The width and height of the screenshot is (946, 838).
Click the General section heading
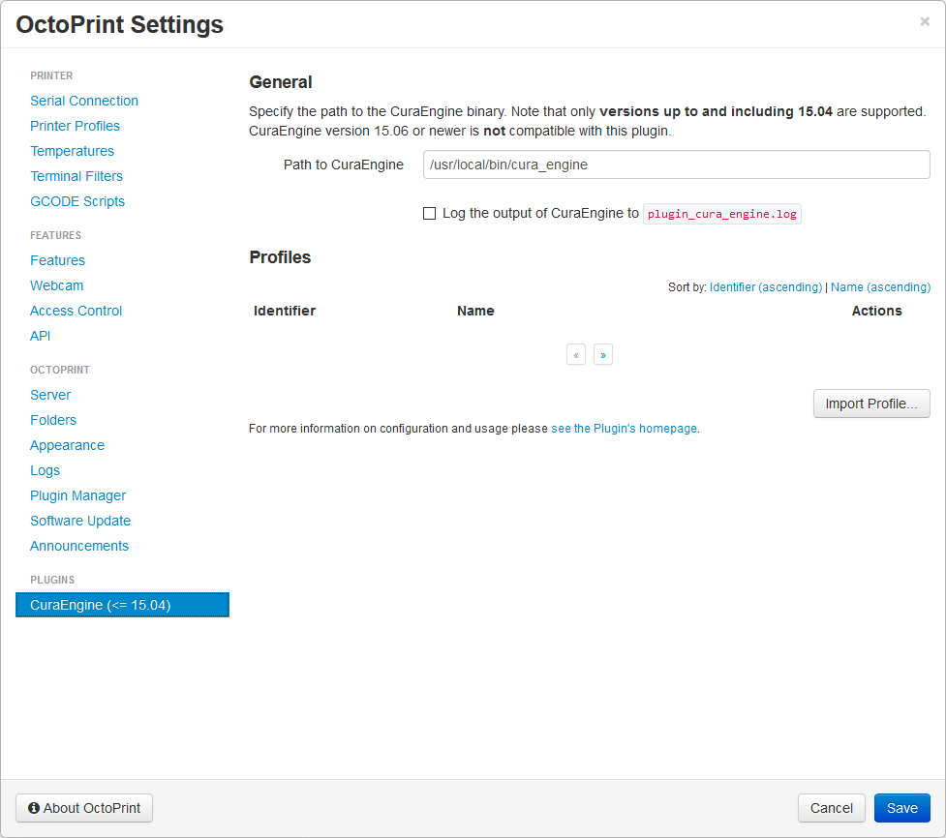pos(281,82)
